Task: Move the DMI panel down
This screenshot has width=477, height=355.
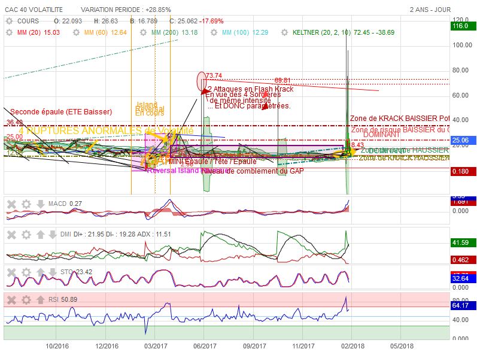Action: pos(52,235)
